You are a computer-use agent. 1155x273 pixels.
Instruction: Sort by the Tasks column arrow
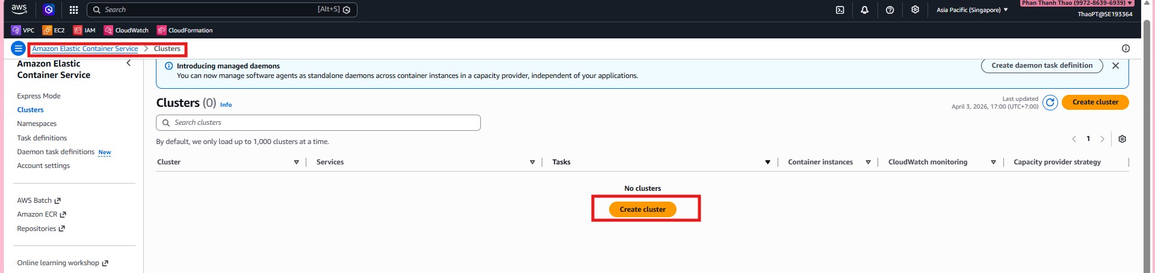pyautogui.click(x=767, y=163)
